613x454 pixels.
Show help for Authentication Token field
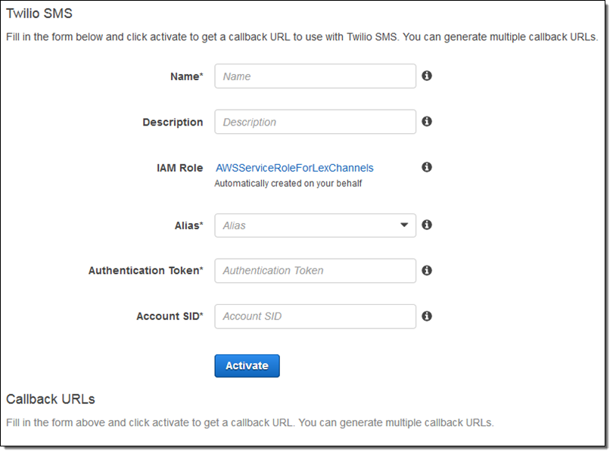[427, 270]
